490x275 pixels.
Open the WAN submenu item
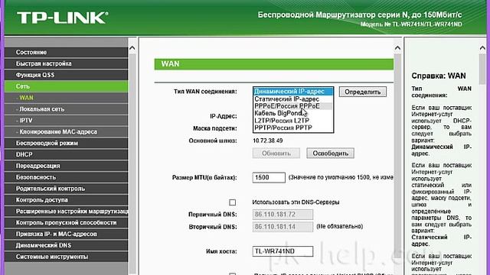point(67,98)
